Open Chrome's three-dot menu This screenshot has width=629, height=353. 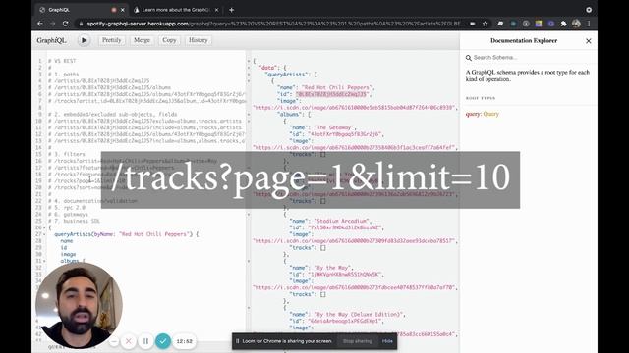[589, 24]
